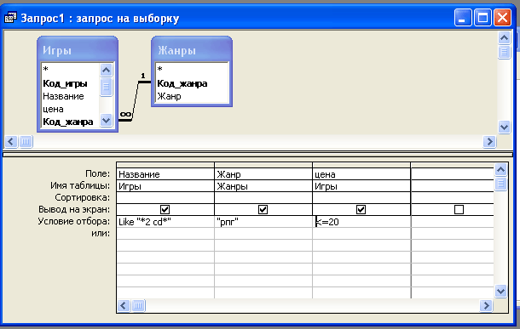The height and width of the screenshot is (329, 520).
Task: Select the Жанры table header
Action: pos(192,50)
